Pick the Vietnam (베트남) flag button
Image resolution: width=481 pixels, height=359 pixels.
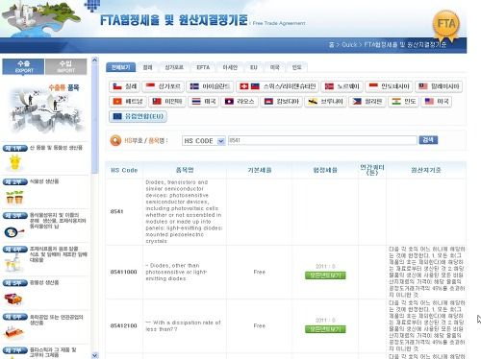(128, 102)
